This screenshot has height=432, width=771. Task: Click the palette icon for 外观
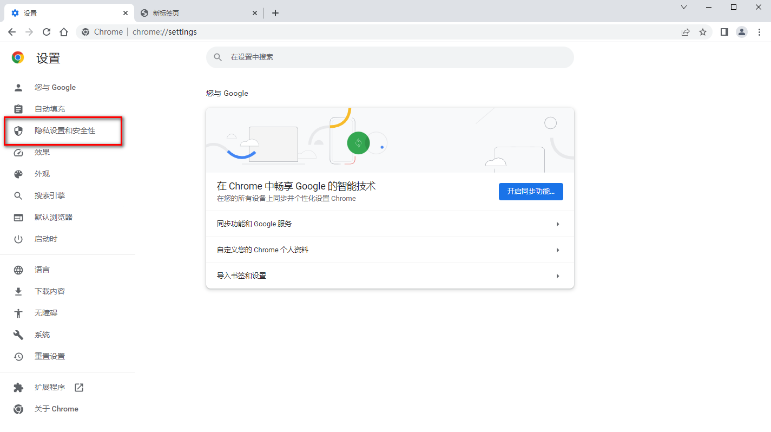pos(18,174)
